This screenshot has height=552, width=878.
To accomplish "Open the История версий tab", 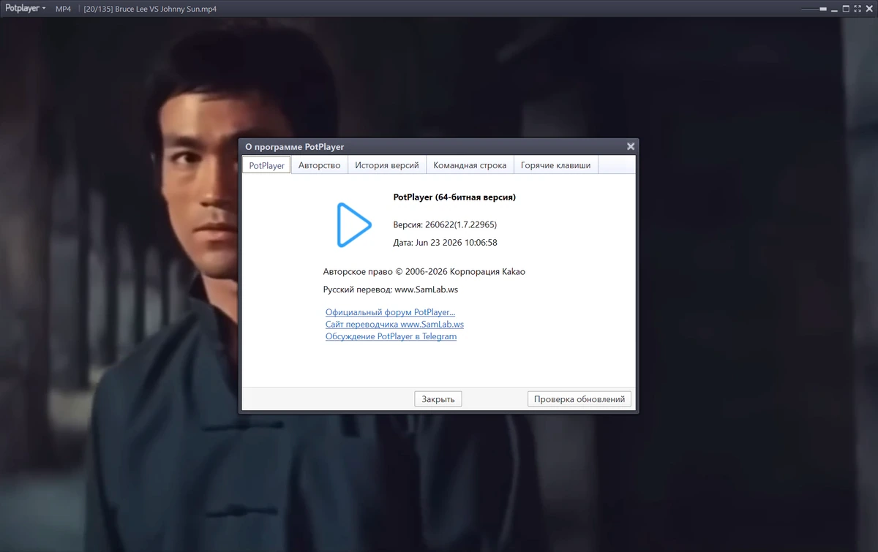I will [x=387, y=165].
